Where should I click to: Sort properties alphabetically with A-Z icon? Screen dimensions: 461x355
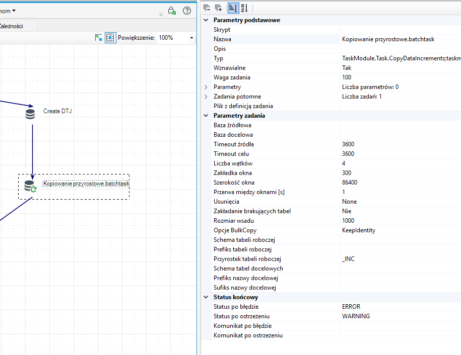coord(244,8)
